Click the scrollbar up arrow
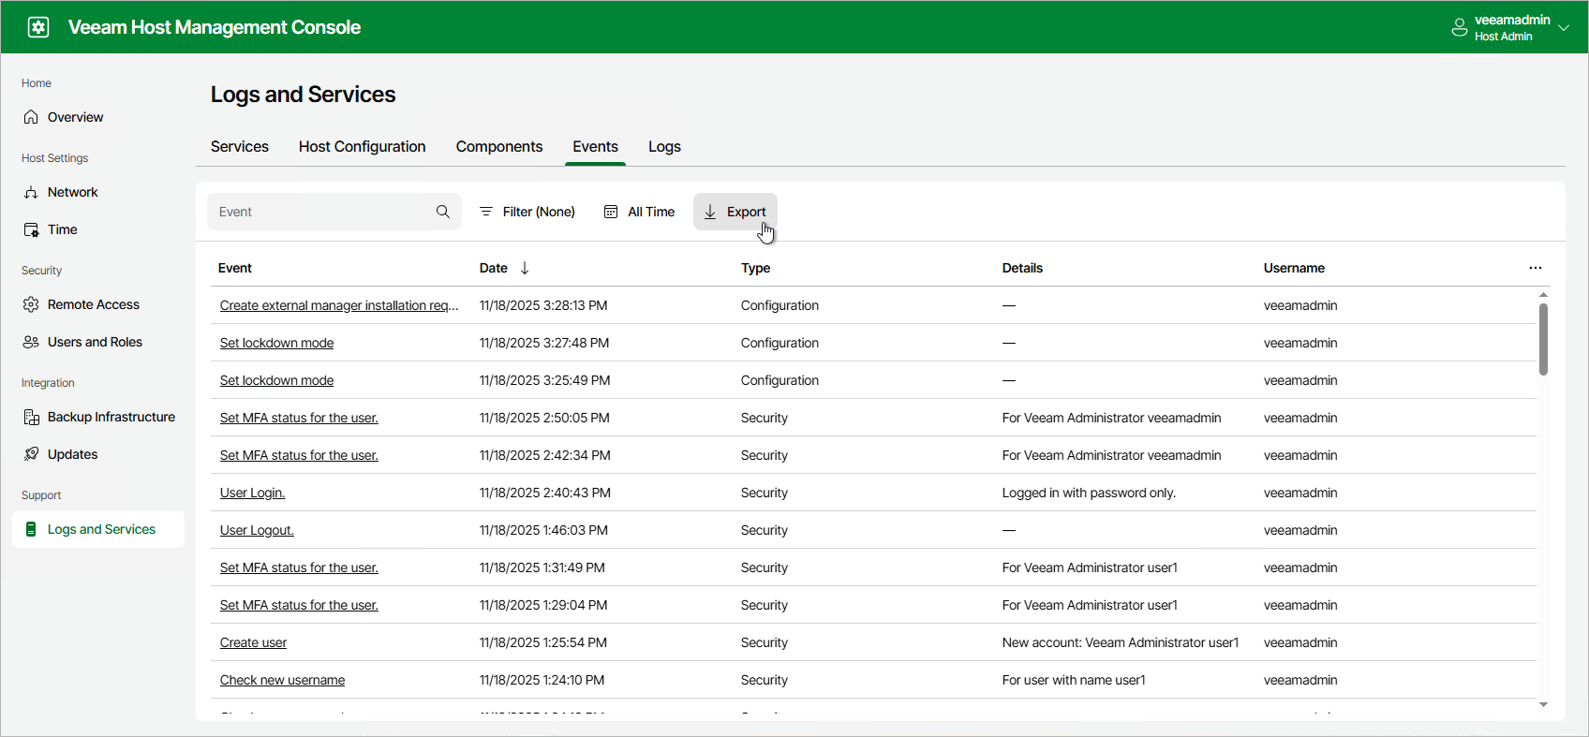Screen dimensions: 1589x737 point(1543,295)
